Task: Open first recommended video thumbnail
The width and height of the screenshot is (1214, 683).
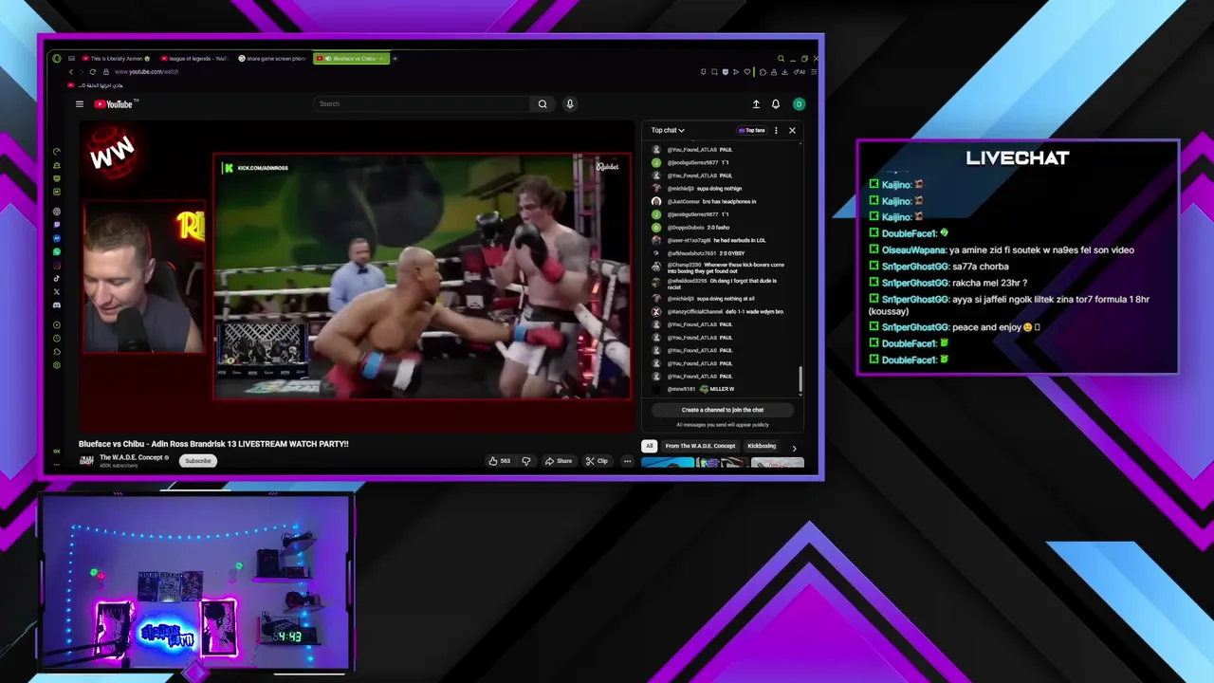Action: point(668,463)
